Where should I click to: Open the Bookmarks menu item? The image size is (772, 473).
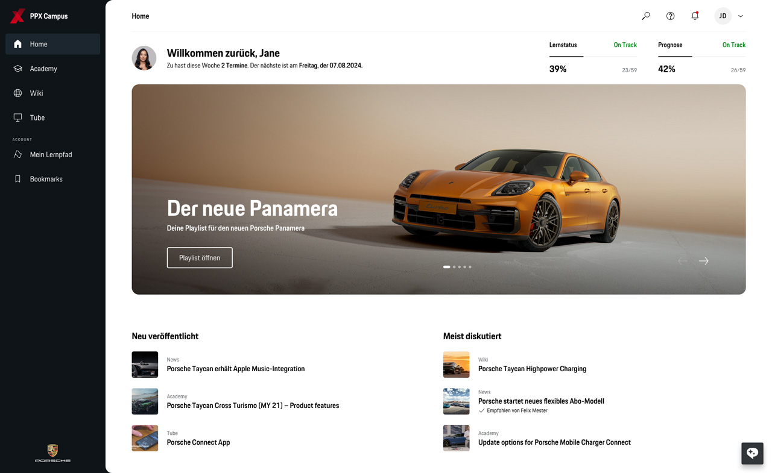click(x=53, y=179)
